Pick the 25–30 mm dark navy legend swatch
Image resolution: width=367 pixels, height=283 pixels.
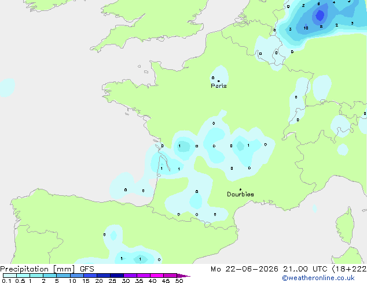pyautogui.click(x=116, y=275)
